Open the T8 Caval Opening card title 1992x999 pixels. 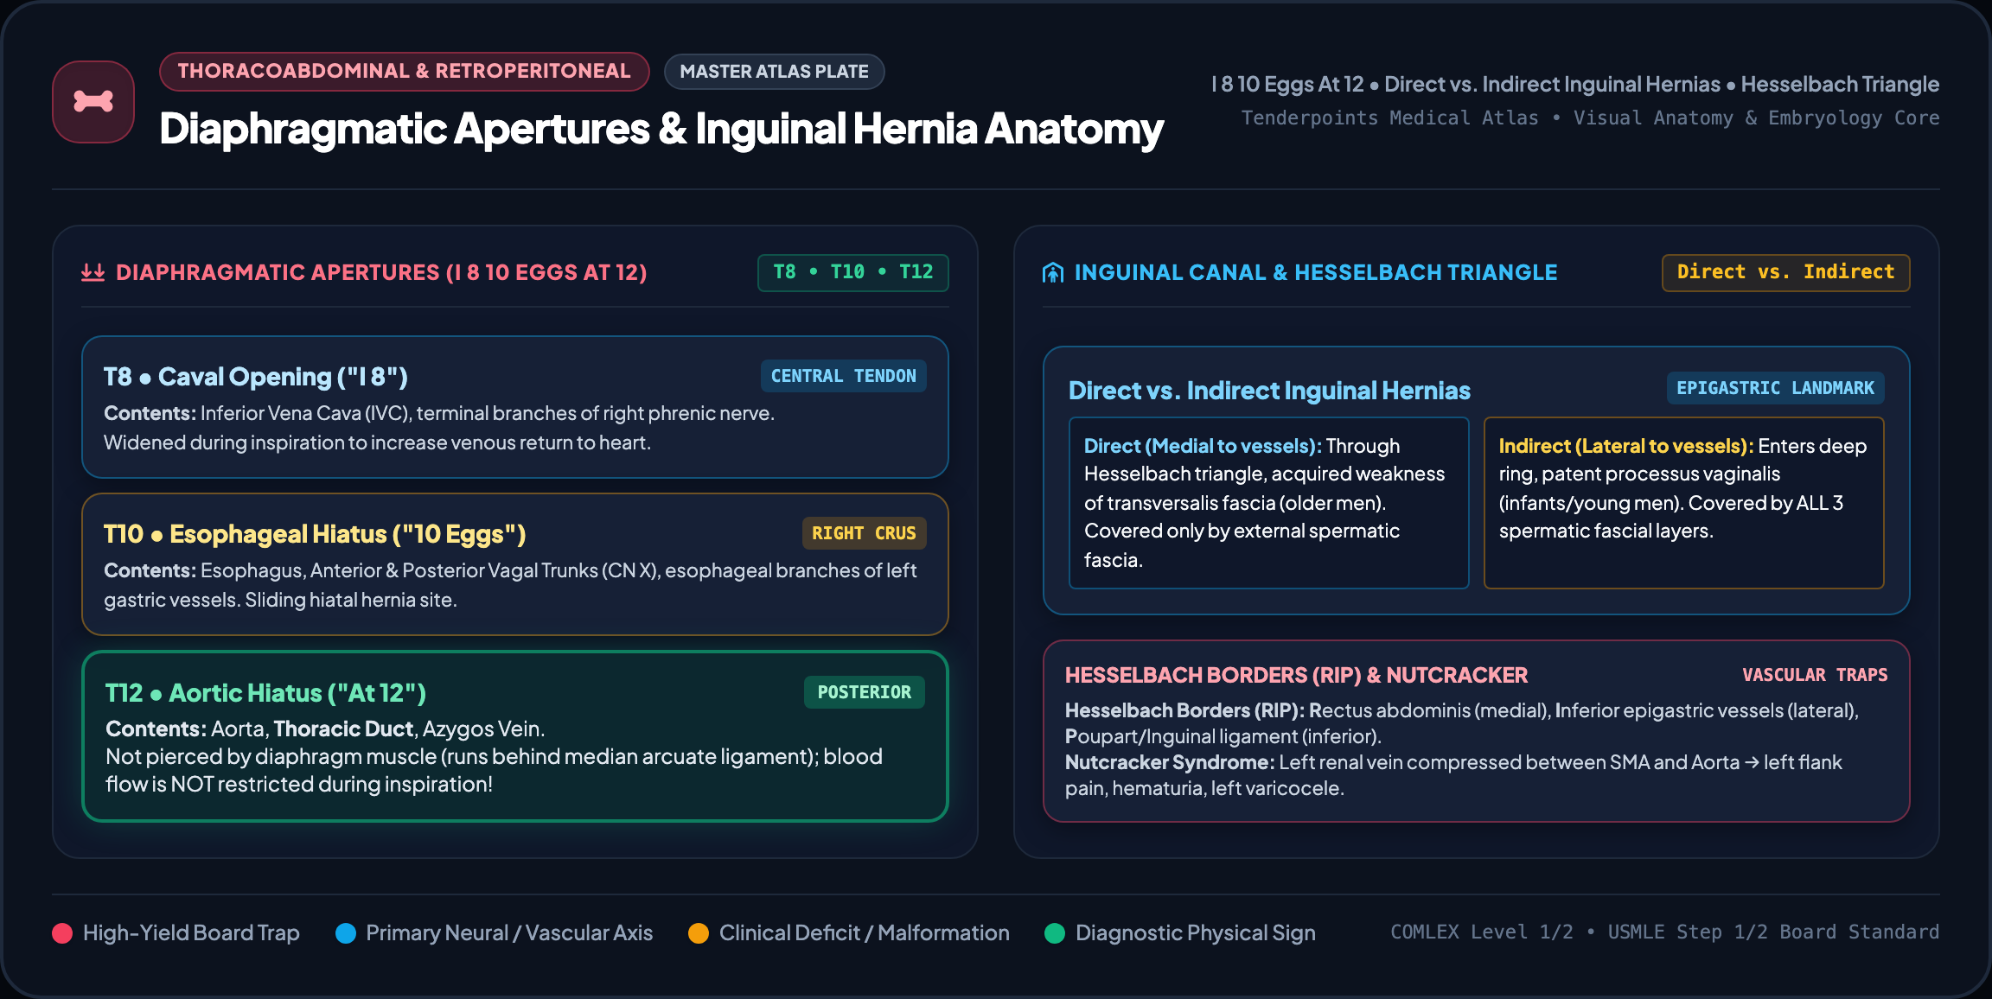(256, 377)
